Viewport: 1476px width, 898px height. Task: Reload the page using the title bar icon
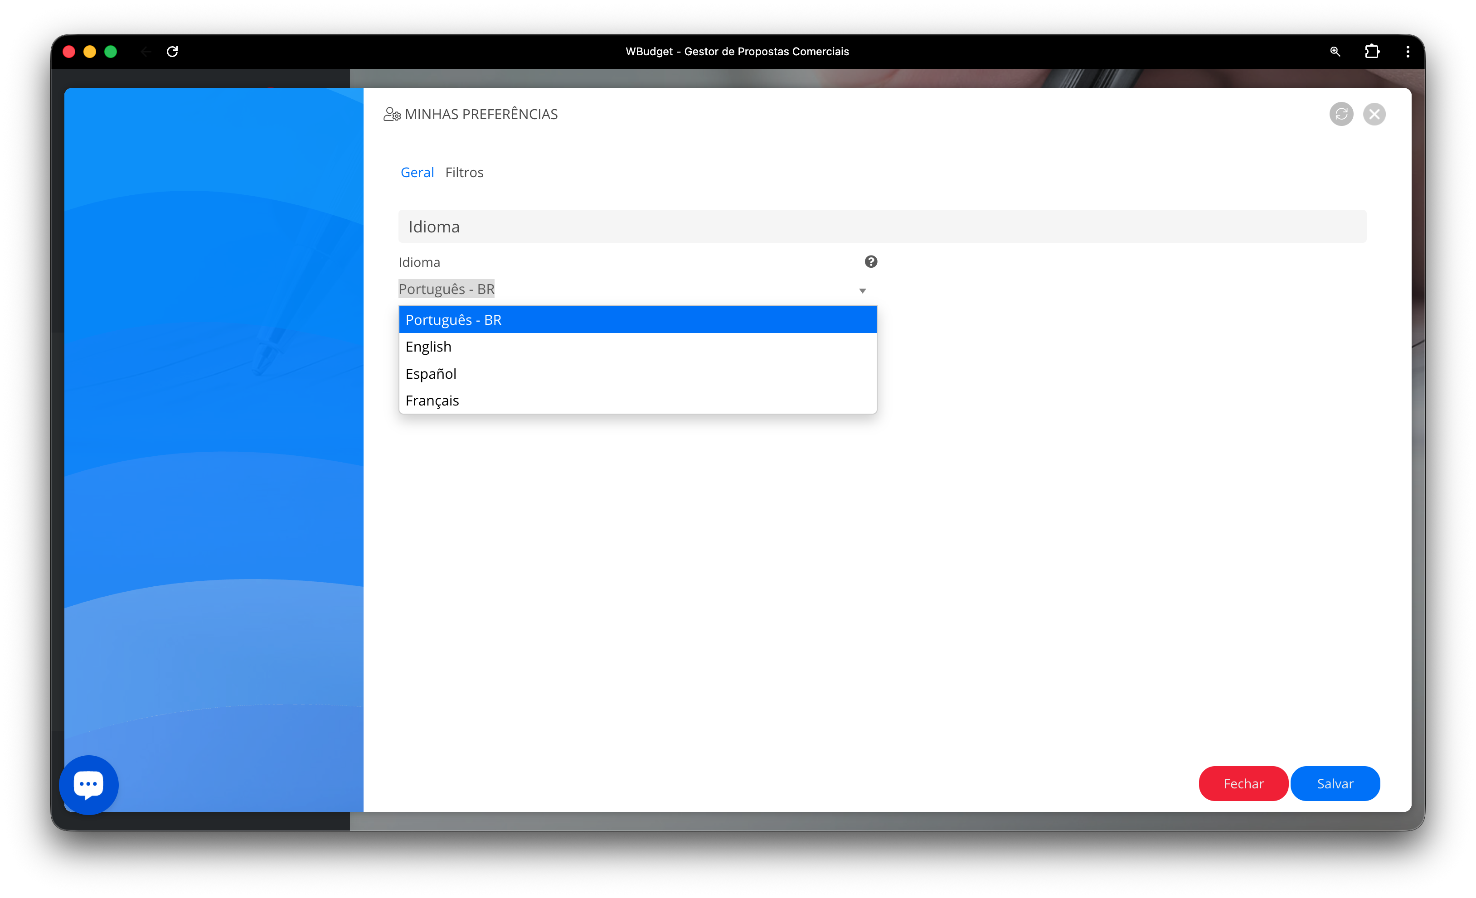pyautogui.click(x=172, y=52)
